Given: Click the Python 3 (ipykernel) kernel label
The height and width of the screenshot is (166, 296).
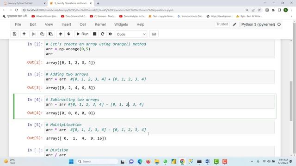Looking at the screenshot, I should 258,24.
